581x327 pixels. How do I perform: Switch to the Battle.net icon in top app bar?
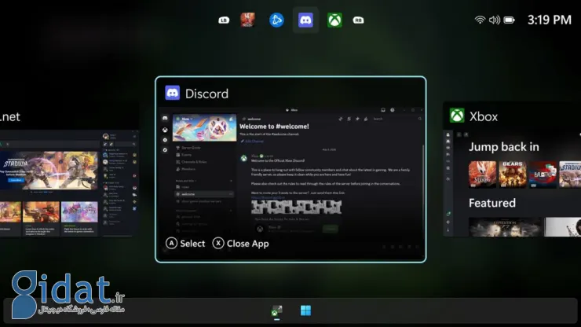(276, 20)
